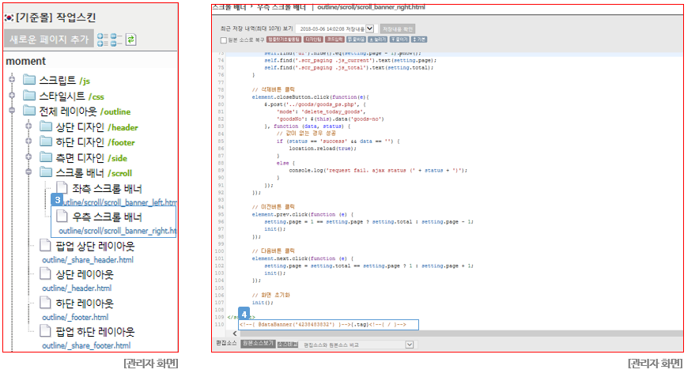
Task: Click the 우측 스크롤 배너 page icon
Action: tap(62, 216)
